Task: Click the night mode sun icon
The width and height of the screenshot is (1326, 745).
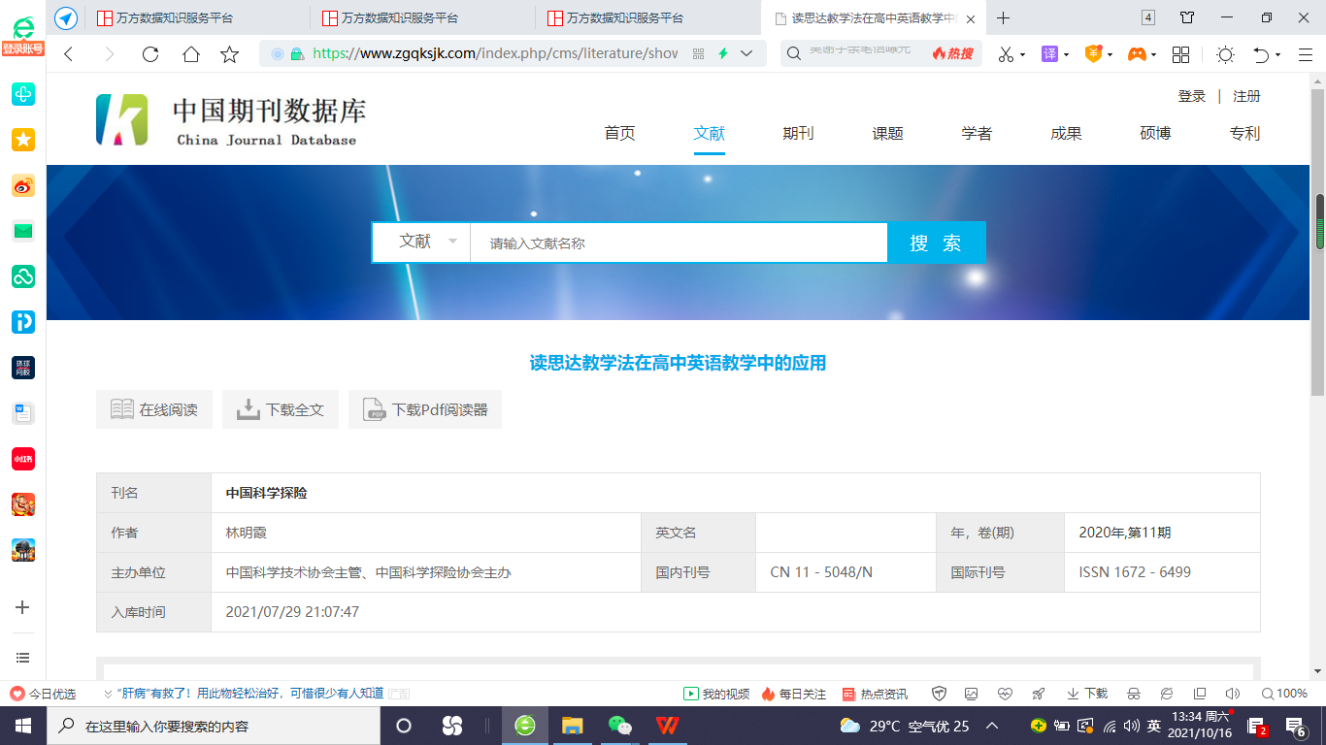Action: click(x=1225, y=54)
